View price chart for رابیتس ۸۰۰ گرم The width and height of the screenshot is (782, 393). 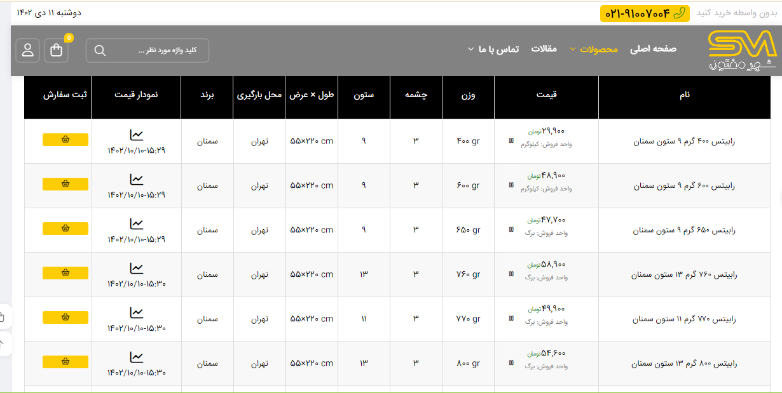pos(136,357)
